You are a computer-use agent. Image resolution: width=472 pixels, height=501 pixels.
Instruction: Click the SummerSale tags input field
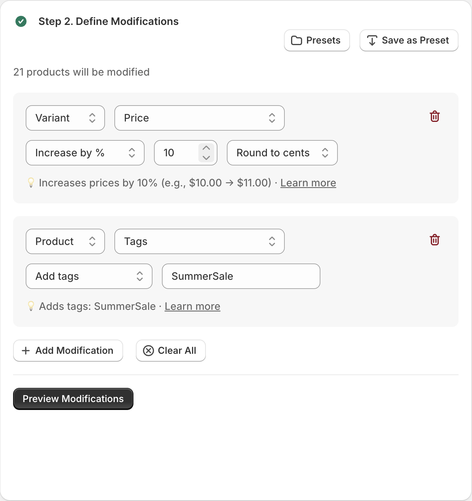[x=241, y=276]
